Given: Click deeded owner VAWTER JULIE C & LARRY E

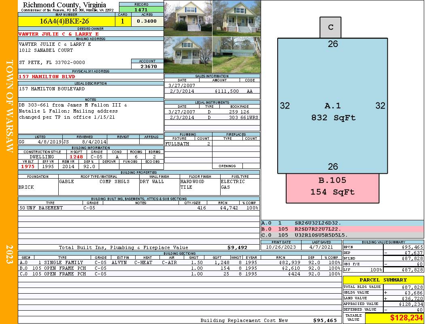Looking at the screenshot, I should 59,34.
